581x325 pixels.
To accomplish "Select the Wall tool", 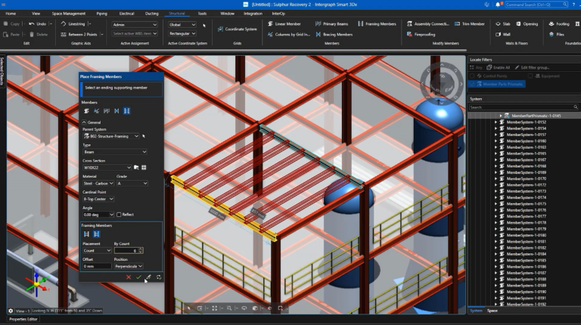I will 503,35.
